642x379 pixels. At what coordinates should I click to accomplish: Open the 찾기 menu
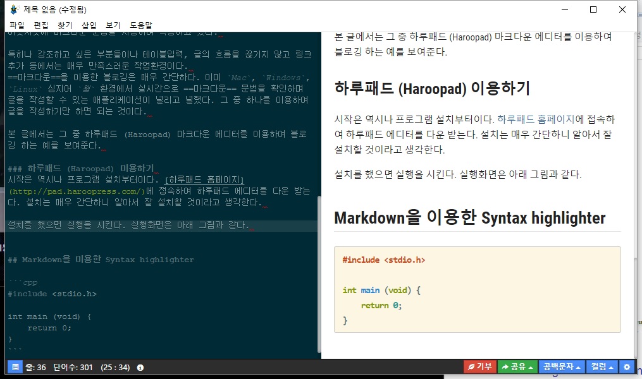(x=65, y=25)
